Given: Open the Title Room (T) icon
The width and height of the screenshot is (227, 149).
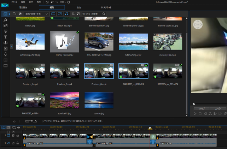Looking at the screenshot, I should 5,37.
